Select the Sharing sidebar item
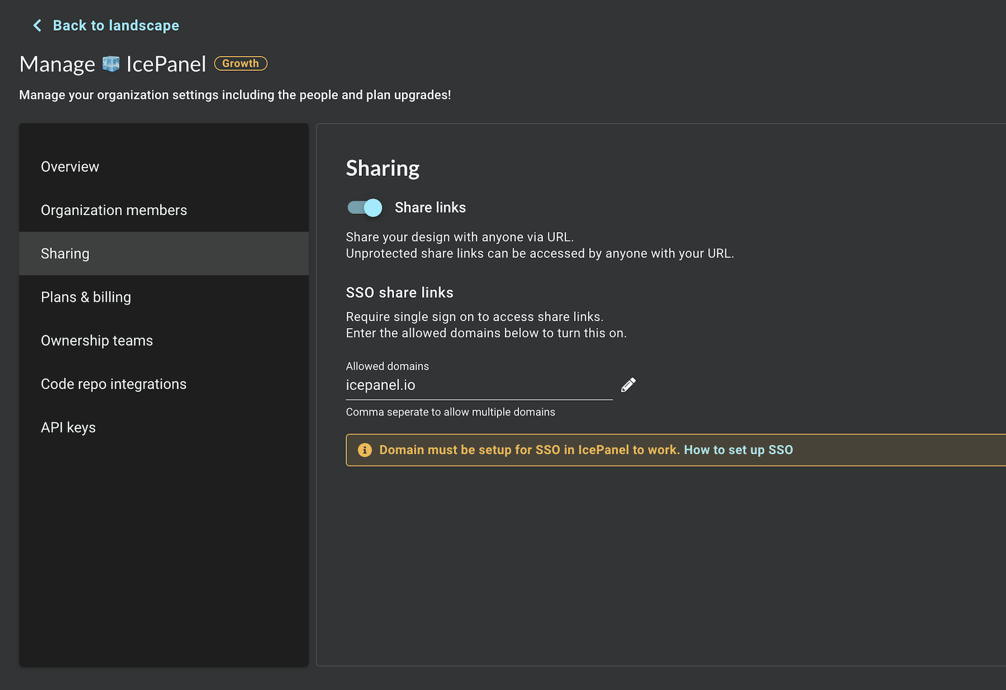1006x690 pixels. coord(65,254)
